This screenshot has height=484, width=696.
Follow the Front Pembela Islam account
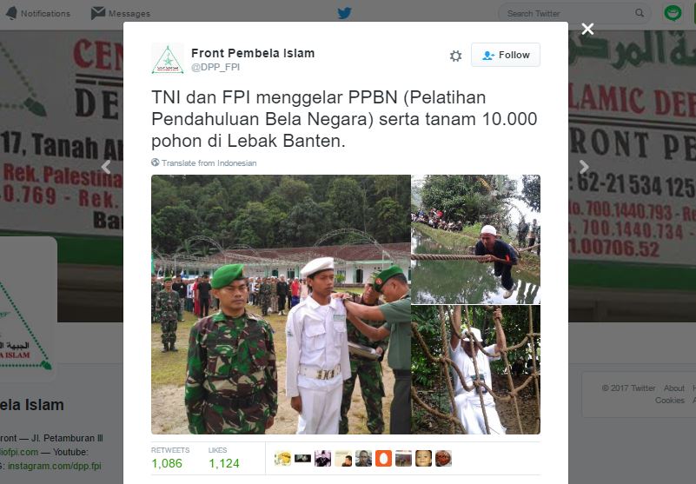pos(506,55)
